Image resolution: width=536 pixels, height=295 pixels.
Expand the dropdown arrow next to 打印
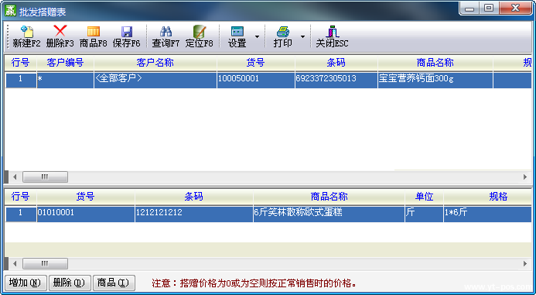click(302, 36)
